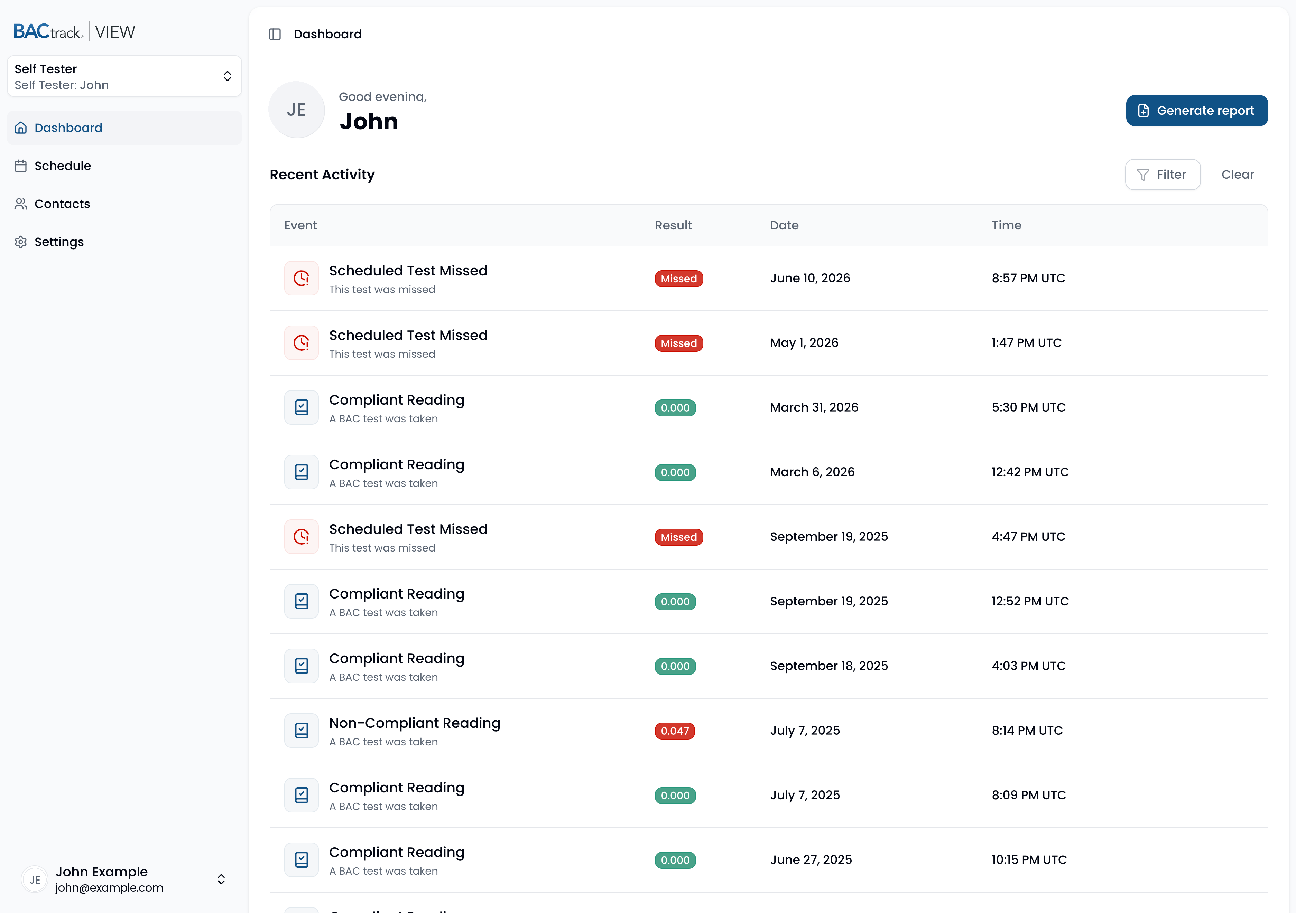Click missed-test icon in 4:47 PM UTC row
1296x913 pixels.
pos(302,537)
